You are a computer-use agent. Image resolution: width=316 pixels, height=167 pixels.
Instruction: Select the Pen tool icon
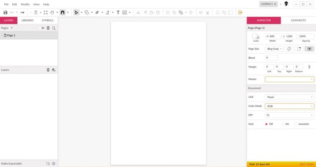[97, 13]
